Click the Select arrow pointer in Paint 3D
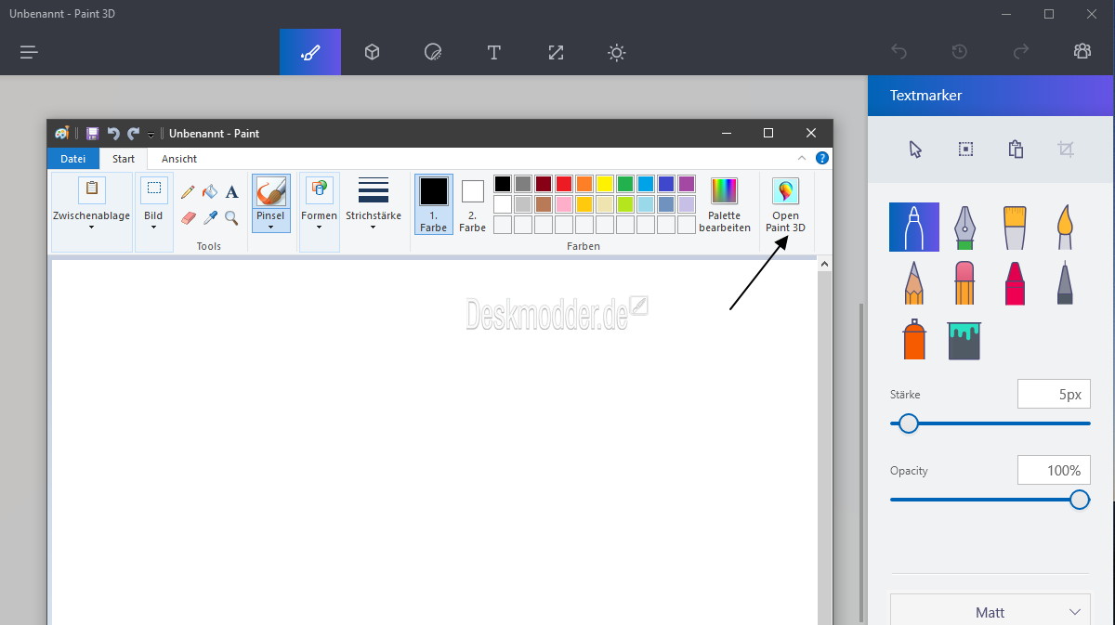Viewport: 1115px width, 625px height. pyautogui.click(x=915, y=150)
